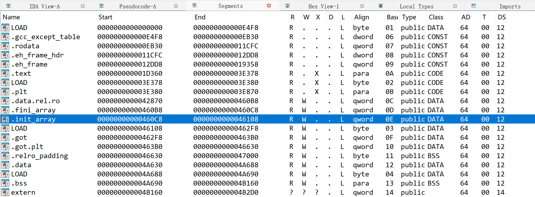535x197 pixels.
Task: Open the Imports tab
Action: [510, 6]
